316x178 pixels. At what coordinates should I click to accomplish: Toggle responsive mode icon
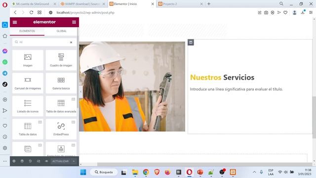pos(39,161)
